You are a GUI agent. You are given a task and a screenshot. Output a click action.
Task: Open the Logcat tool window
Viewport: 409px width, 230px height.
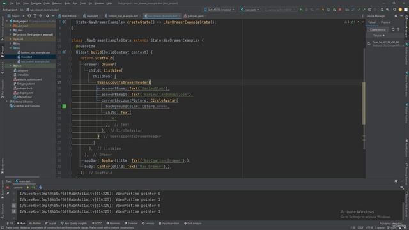51,223
